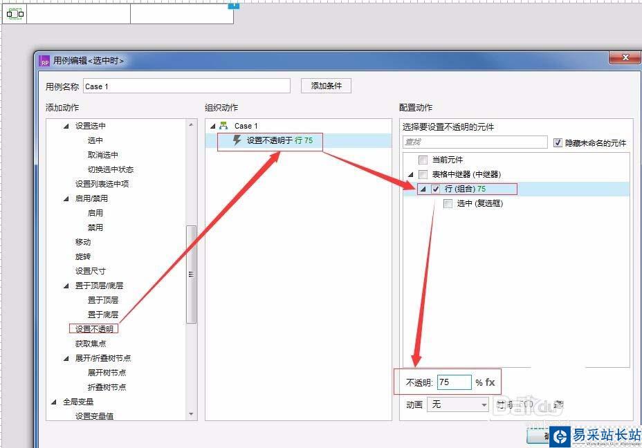This screenshot has height=448, width=642.
Task: Select the 旋转 action
Action: pyautogui.click(x=83, y=256)
